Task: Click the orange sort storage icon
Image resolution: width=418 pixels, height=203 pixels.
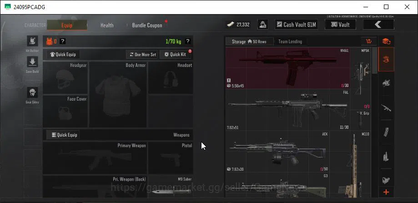Action: 369,41
